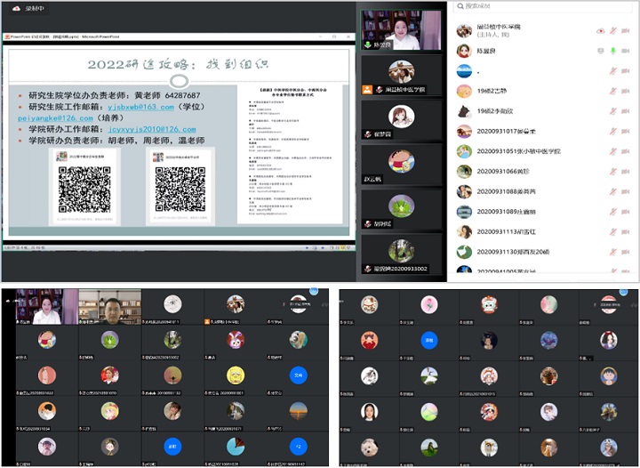Viewport: 640px width, 468px height.
Task: Click the host avatar in member list
Action: 463,31
